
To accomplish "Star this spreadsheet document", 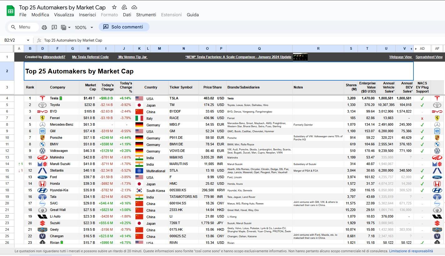I will tap(114, 7).
